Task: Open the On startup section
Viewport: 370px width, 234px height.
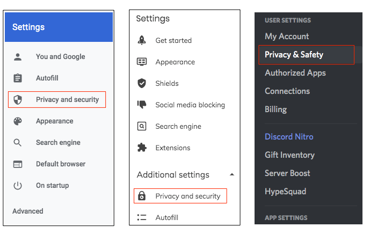Action: point(53,186)
